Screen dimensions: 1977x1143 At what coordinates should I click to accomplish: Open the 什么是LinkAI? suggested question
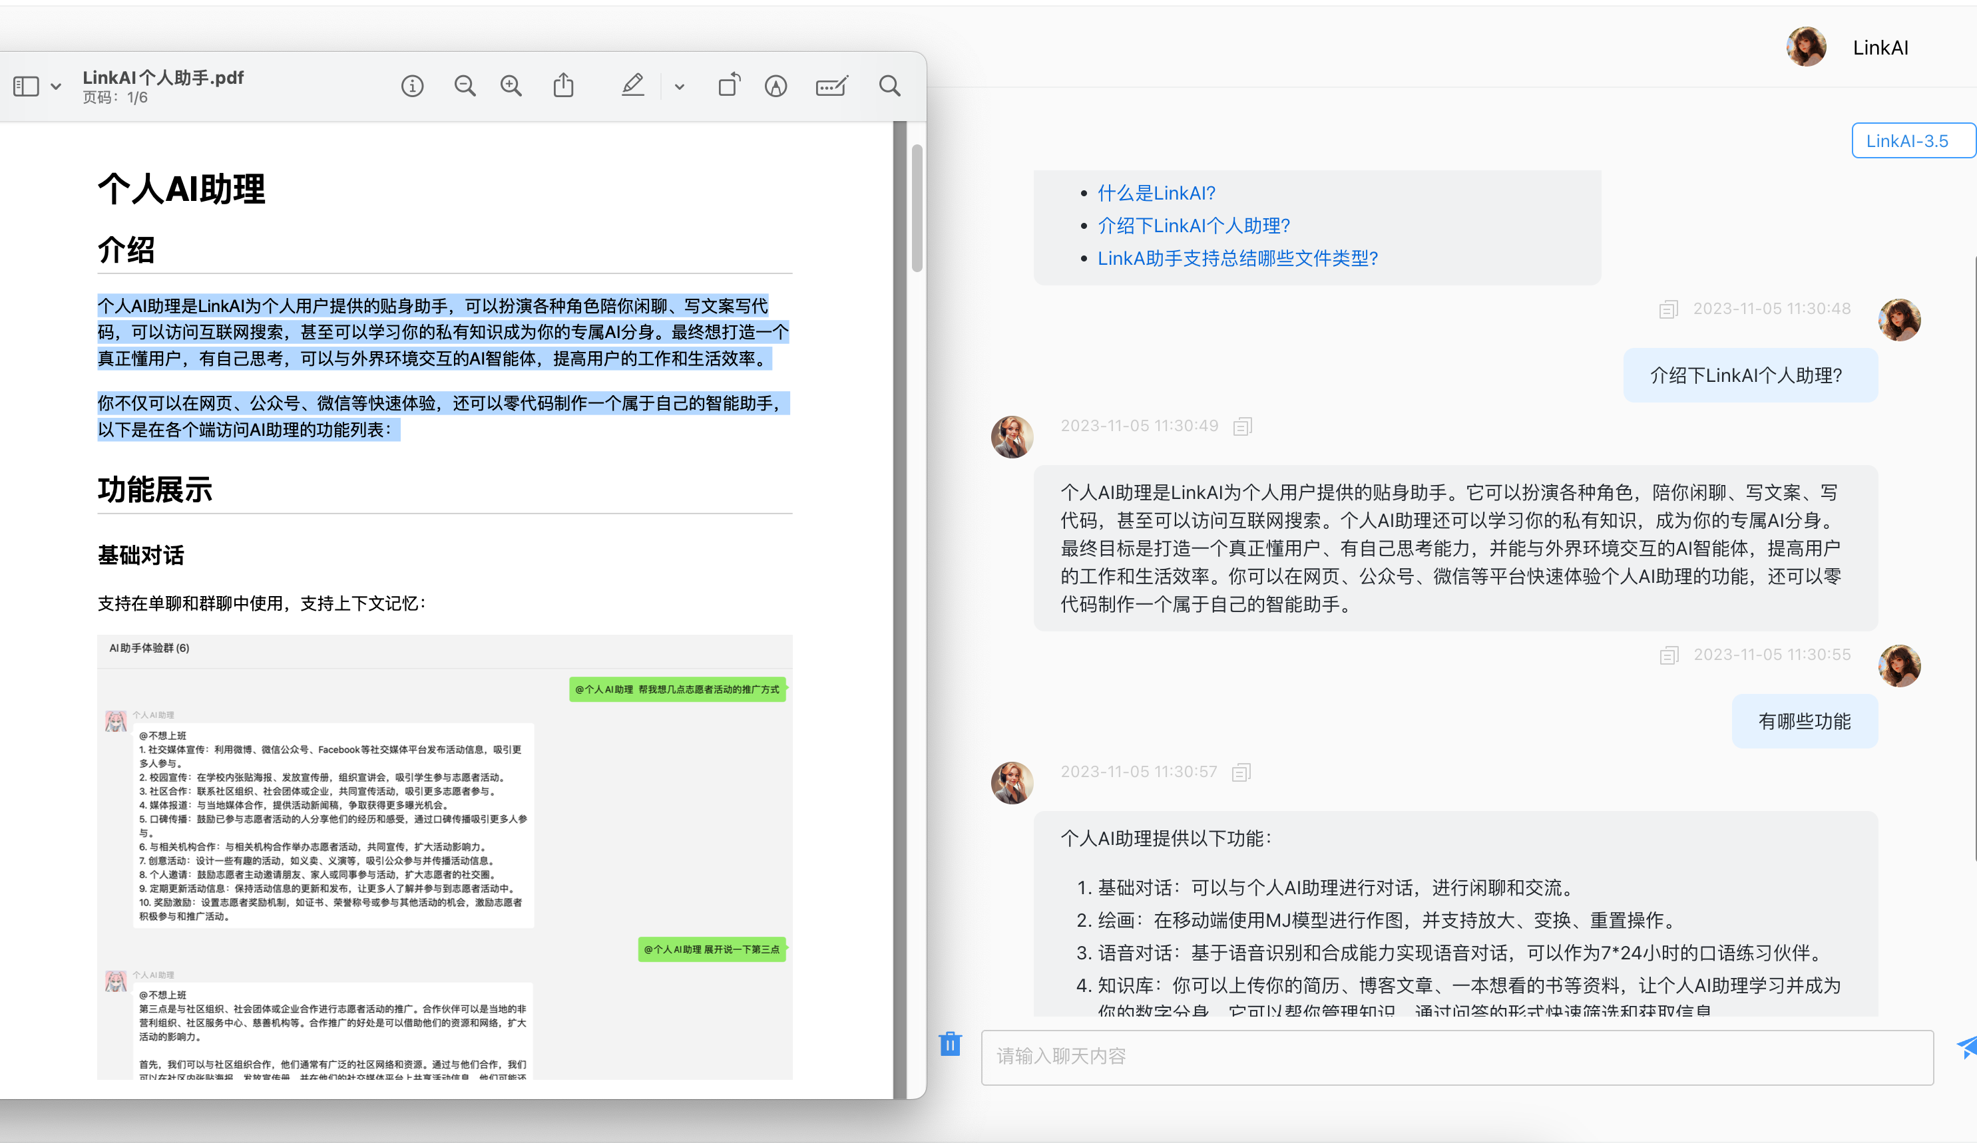(x=1156, y=193)
